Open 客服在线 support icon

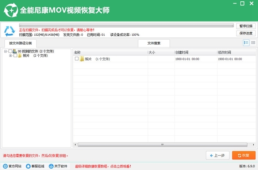click(28, 166)
